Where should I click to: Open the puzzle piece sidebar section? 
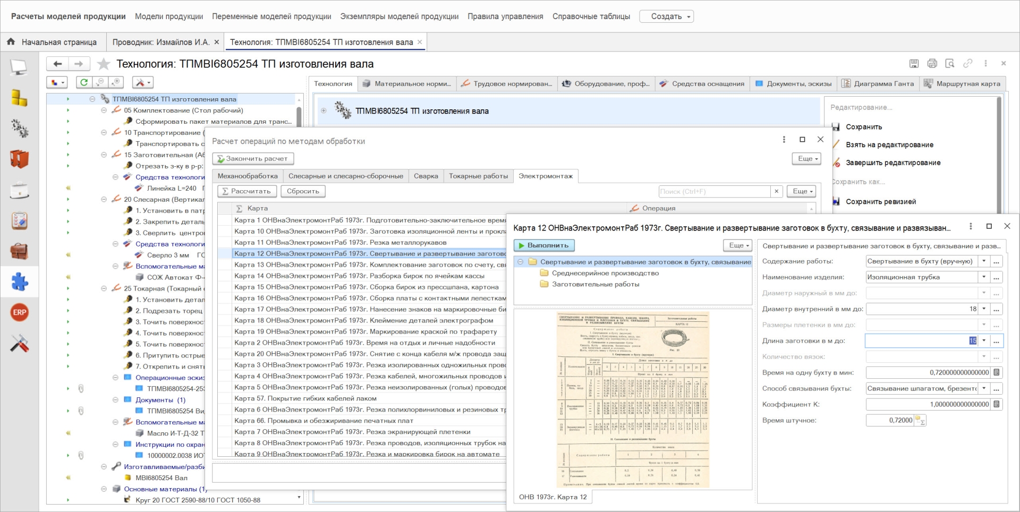pos(20,282)
